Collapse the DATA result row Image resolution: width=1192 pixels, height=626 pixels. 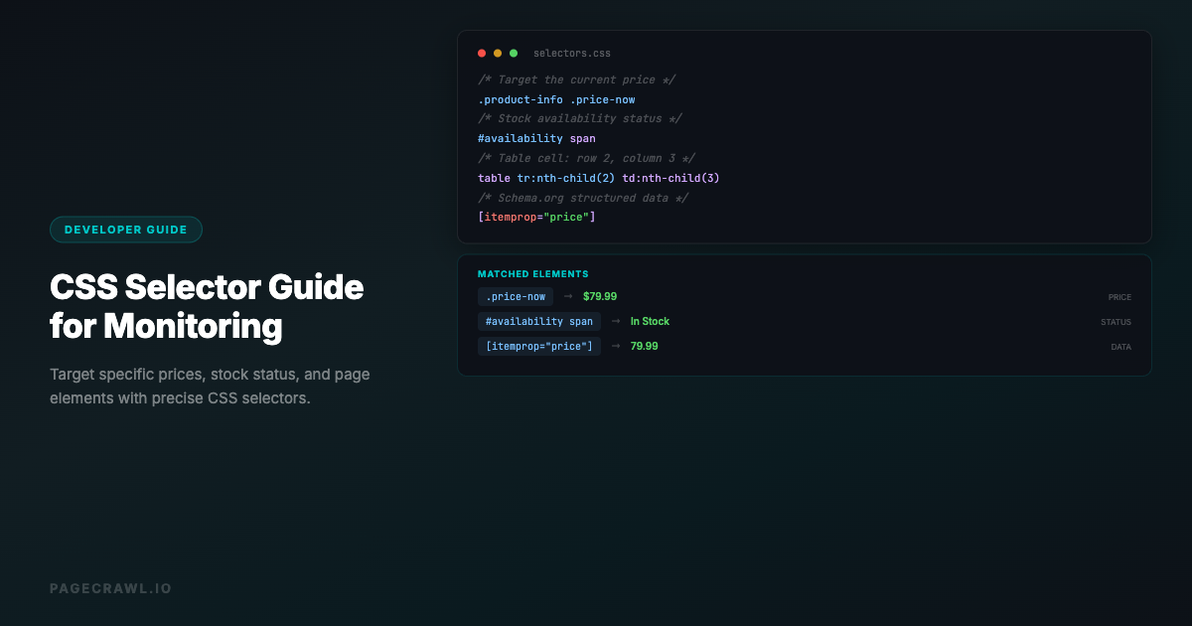click(1120, 346)
